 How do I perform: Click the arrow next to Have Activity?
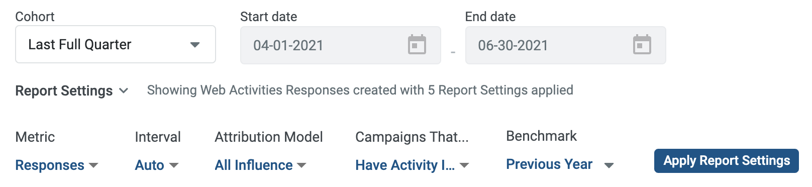[464, 165]
